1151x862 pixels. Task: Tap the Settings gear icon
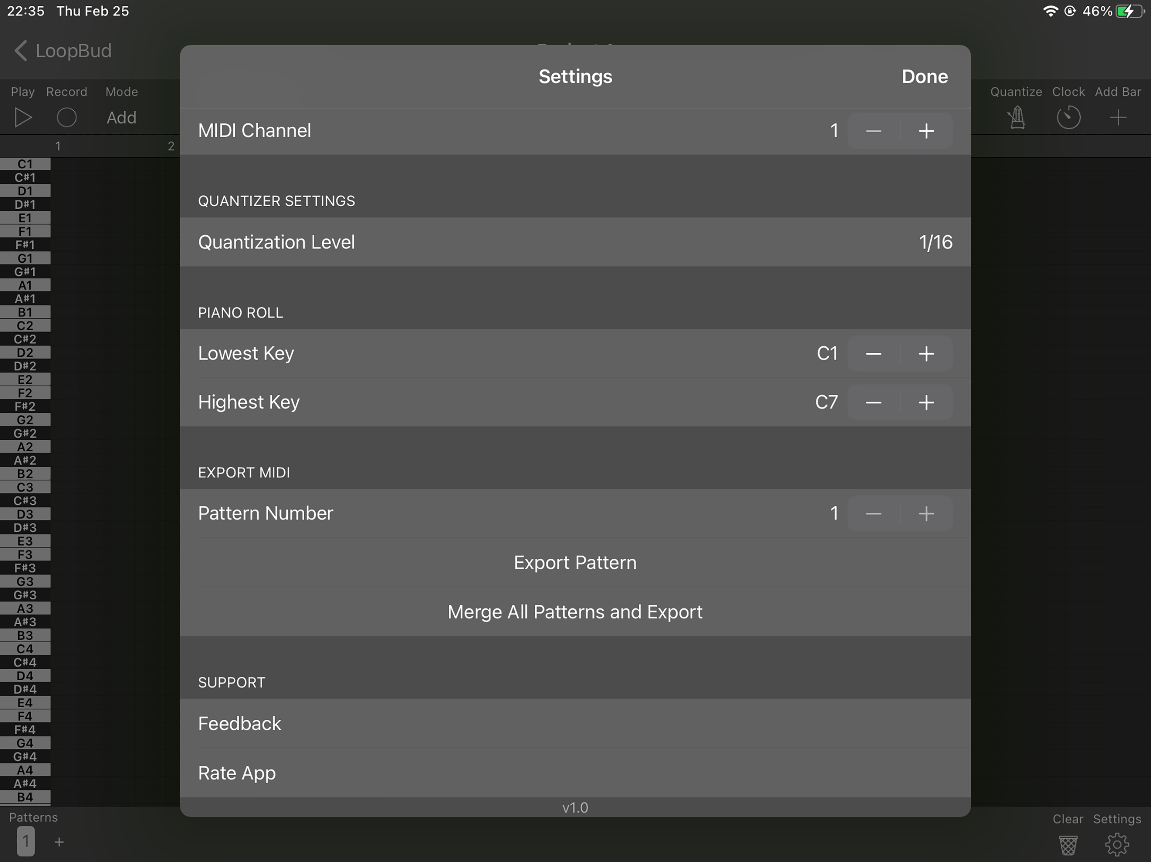1116,845
